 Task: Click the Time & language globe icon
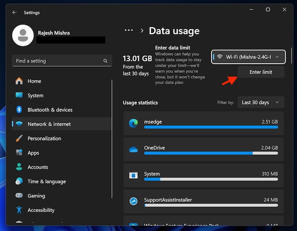[19, 181]
